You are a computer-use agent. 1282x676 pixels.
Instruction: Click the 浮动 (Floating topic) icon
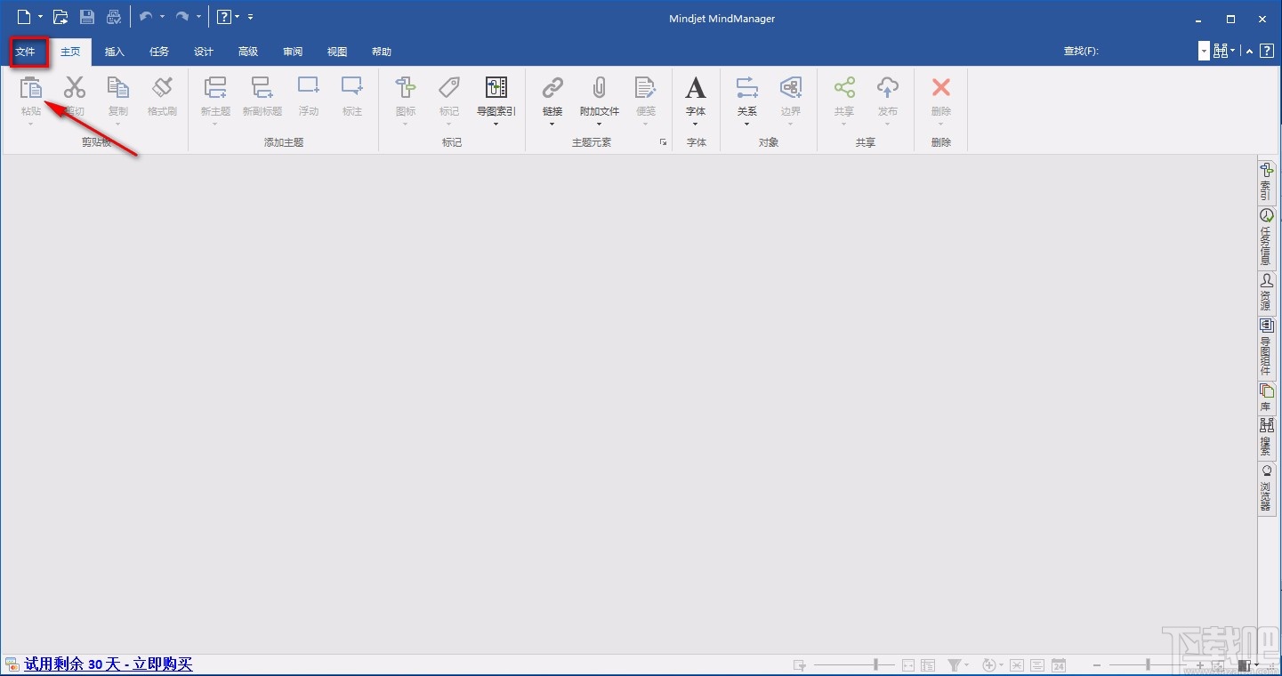[309, 87]
